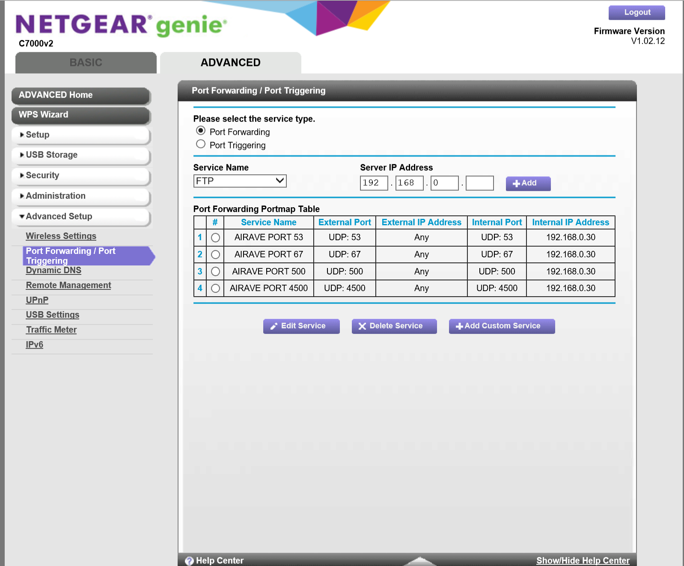This screenshot has width=684, height=566.
Task: Click the Add server button
Action: point(528,183)
